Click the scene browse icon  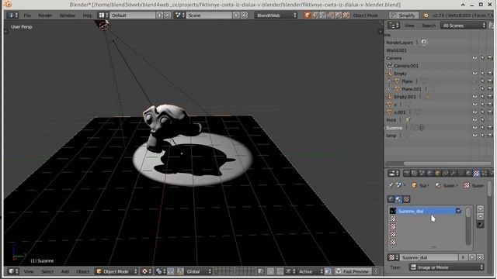[179, 15]
